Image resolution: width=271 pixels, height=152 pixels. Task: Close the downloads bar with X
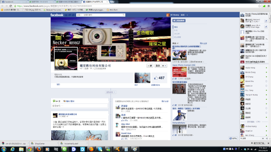click(x=268, y=143)
